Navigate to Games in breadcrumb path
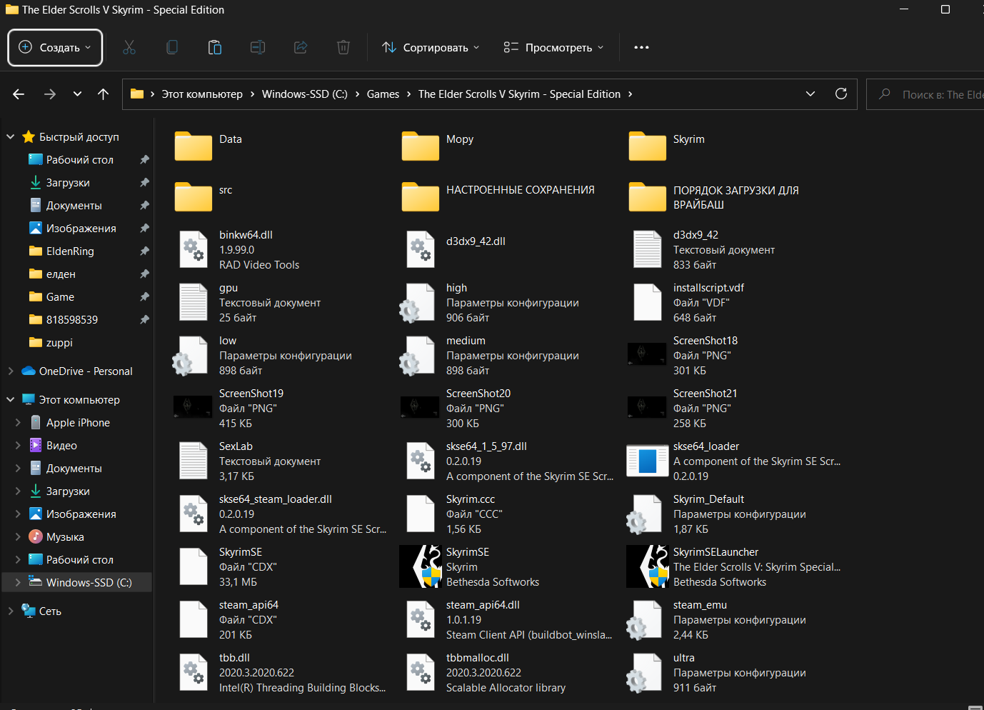Image resolution: width=984 pixels, height=710 pixels. 383,94
